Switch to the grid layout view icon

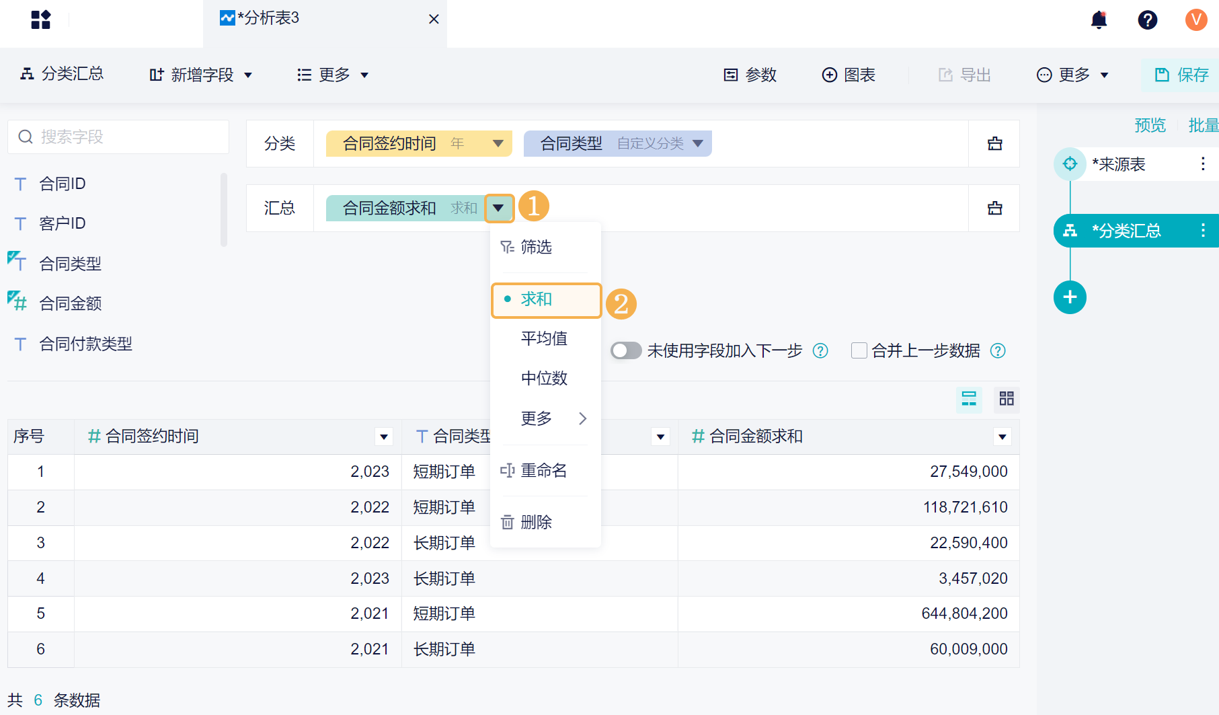[x=1006, y=399]
